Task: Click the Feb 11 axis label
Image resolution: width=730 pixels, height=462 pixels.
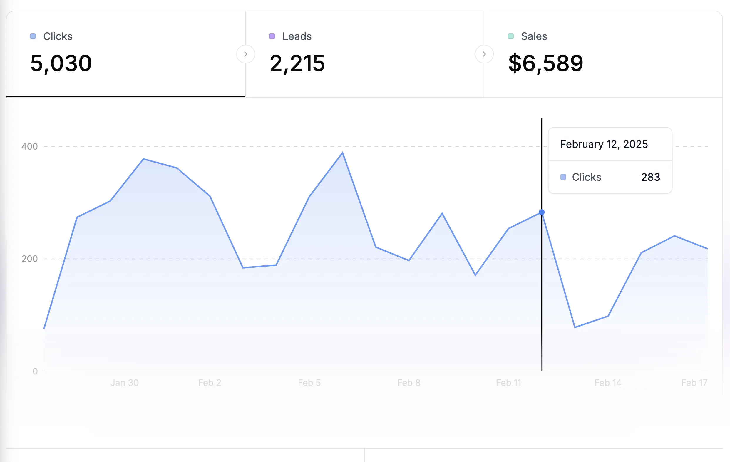Action: [508, 383]
